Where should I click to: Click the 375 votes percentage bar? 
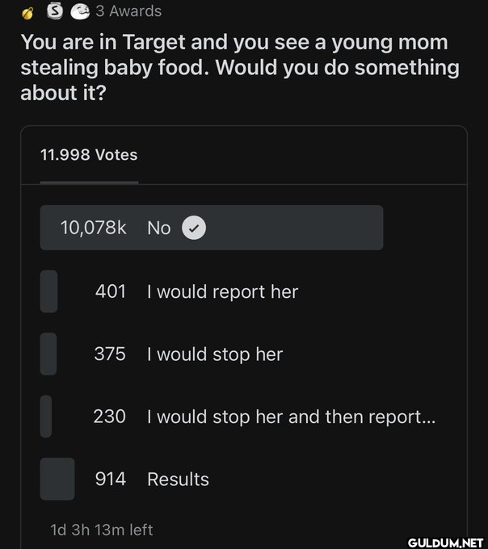[48, 354]
